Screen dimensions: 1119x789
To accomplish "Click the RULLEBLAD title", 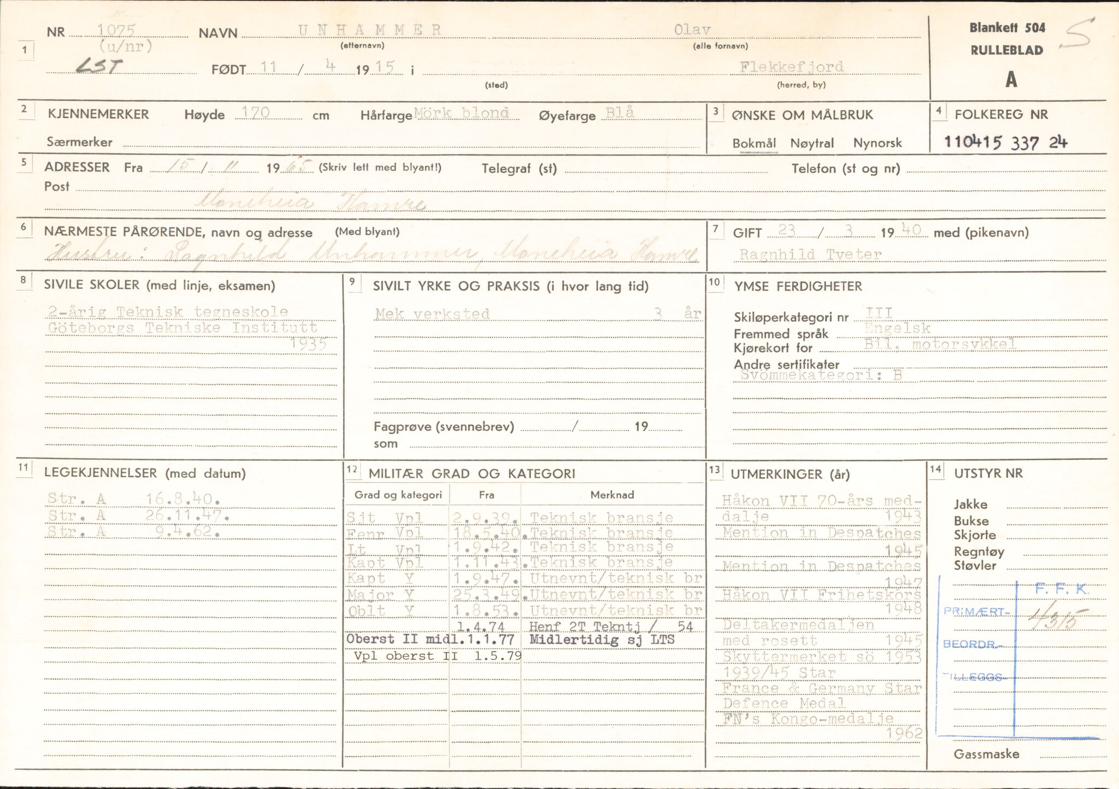I will [1006, 50].
